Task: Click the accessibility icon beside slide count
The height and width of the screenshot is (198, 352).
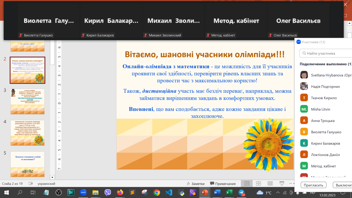Action: 31,184
